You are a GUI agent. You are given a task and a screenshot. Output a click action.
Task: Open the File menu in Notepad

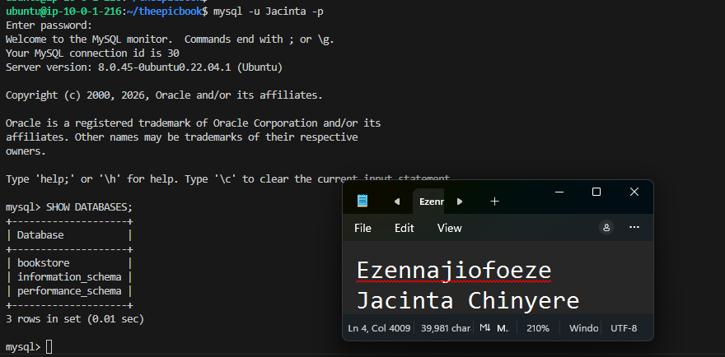pos(362,228)
